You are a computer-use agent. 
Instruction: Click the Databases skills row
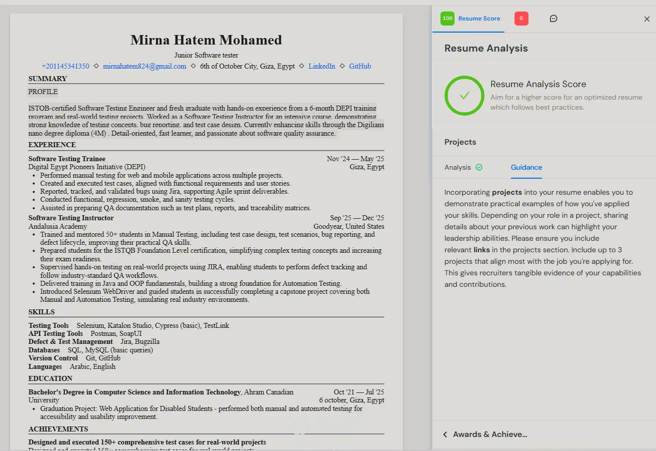pyautogui.click(x=90, y=350)
